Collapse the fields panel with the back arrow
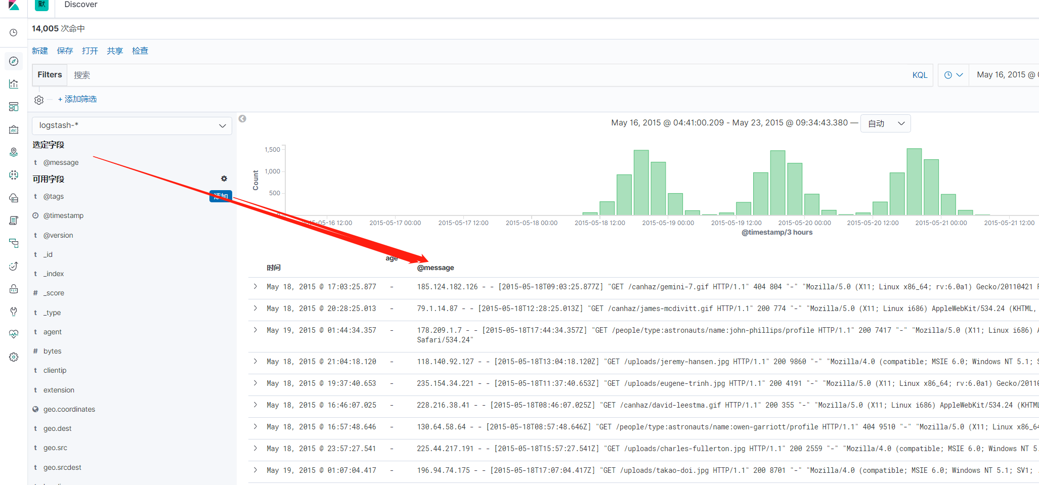Viewport: 1039px width, 485px height. point(242,118)
